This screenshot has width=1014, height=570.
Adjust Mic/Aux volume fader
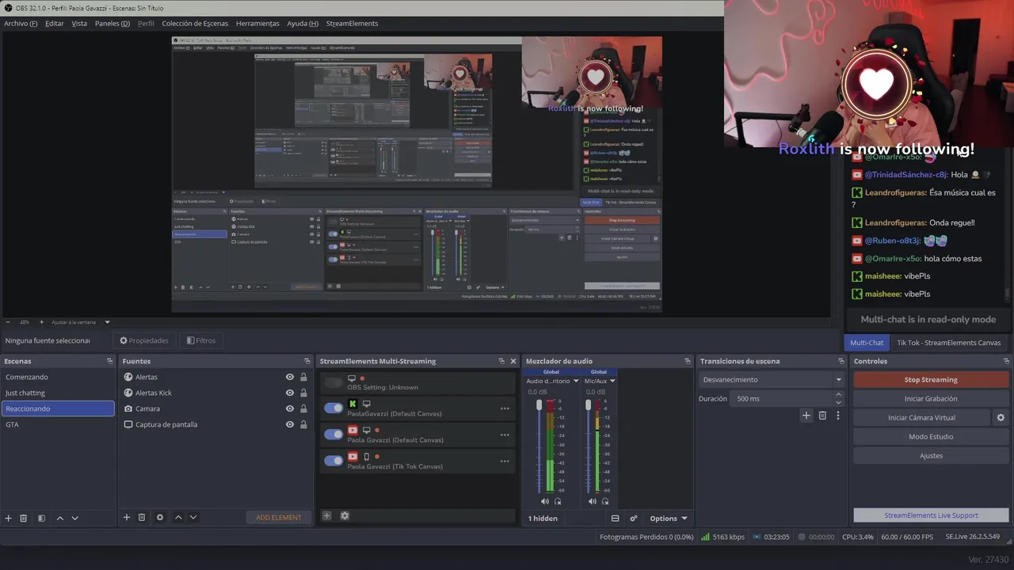pyautogui.click(x=588, y=406)
